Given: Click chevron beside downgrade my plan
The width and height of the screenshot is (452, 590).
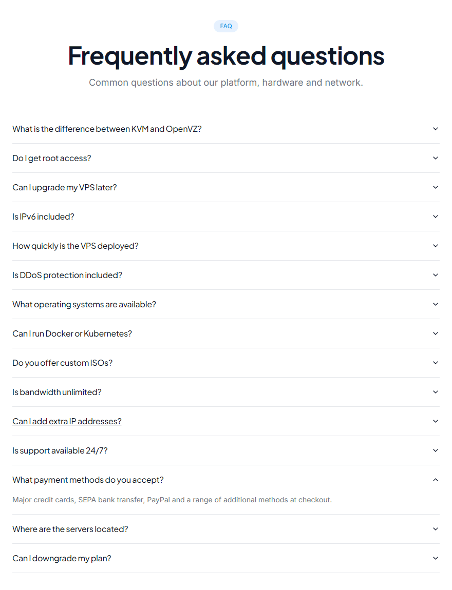Looking at the screenshot, I should 436,558.
